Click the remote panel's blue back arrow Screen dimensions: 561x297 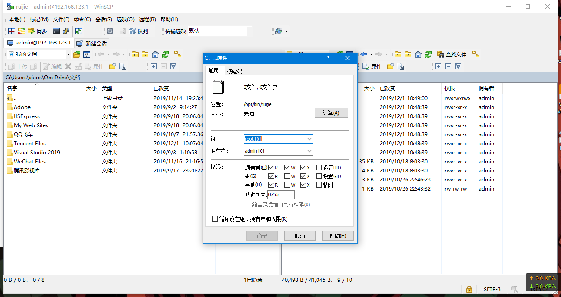pos(364,54)
